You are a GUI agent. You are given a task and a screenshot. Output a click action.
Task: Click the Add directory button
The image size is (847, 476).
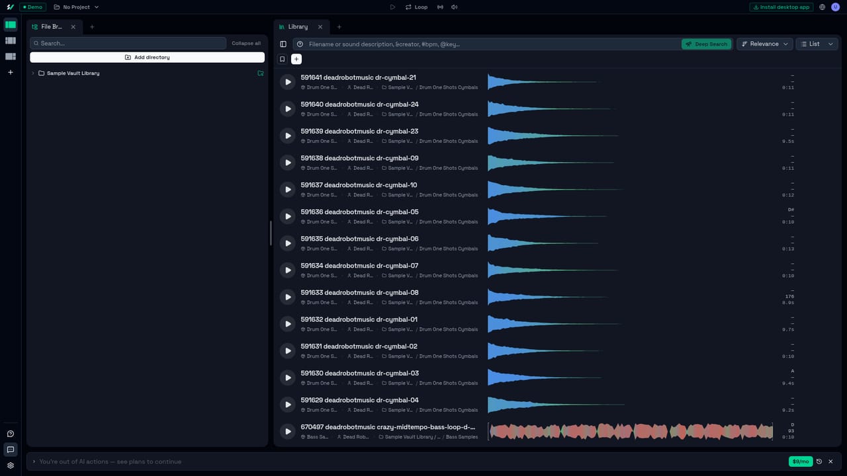pyautogui.click(x=147, y=58)
